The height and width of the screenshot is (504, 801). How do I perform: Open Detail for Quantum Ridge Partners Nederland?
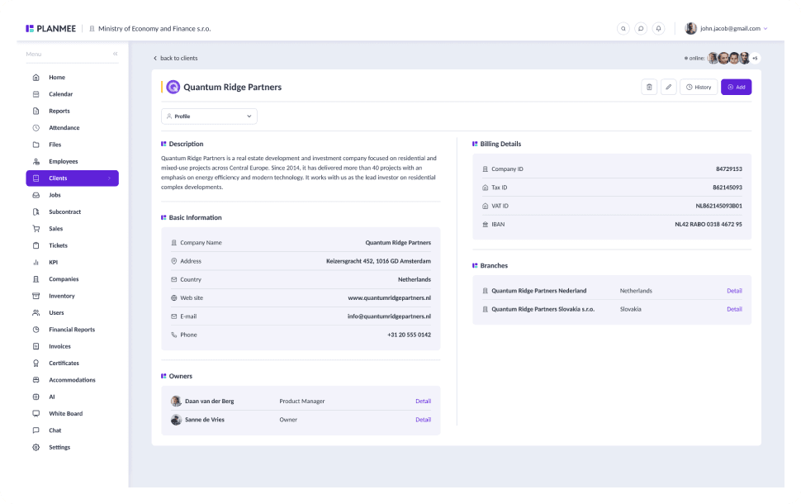pos(734,291)
